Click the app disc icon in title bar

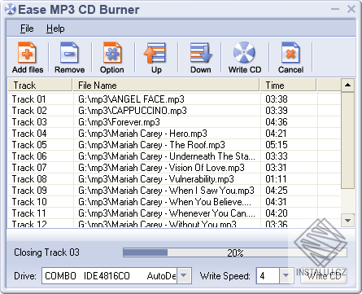tap(10, 9)
